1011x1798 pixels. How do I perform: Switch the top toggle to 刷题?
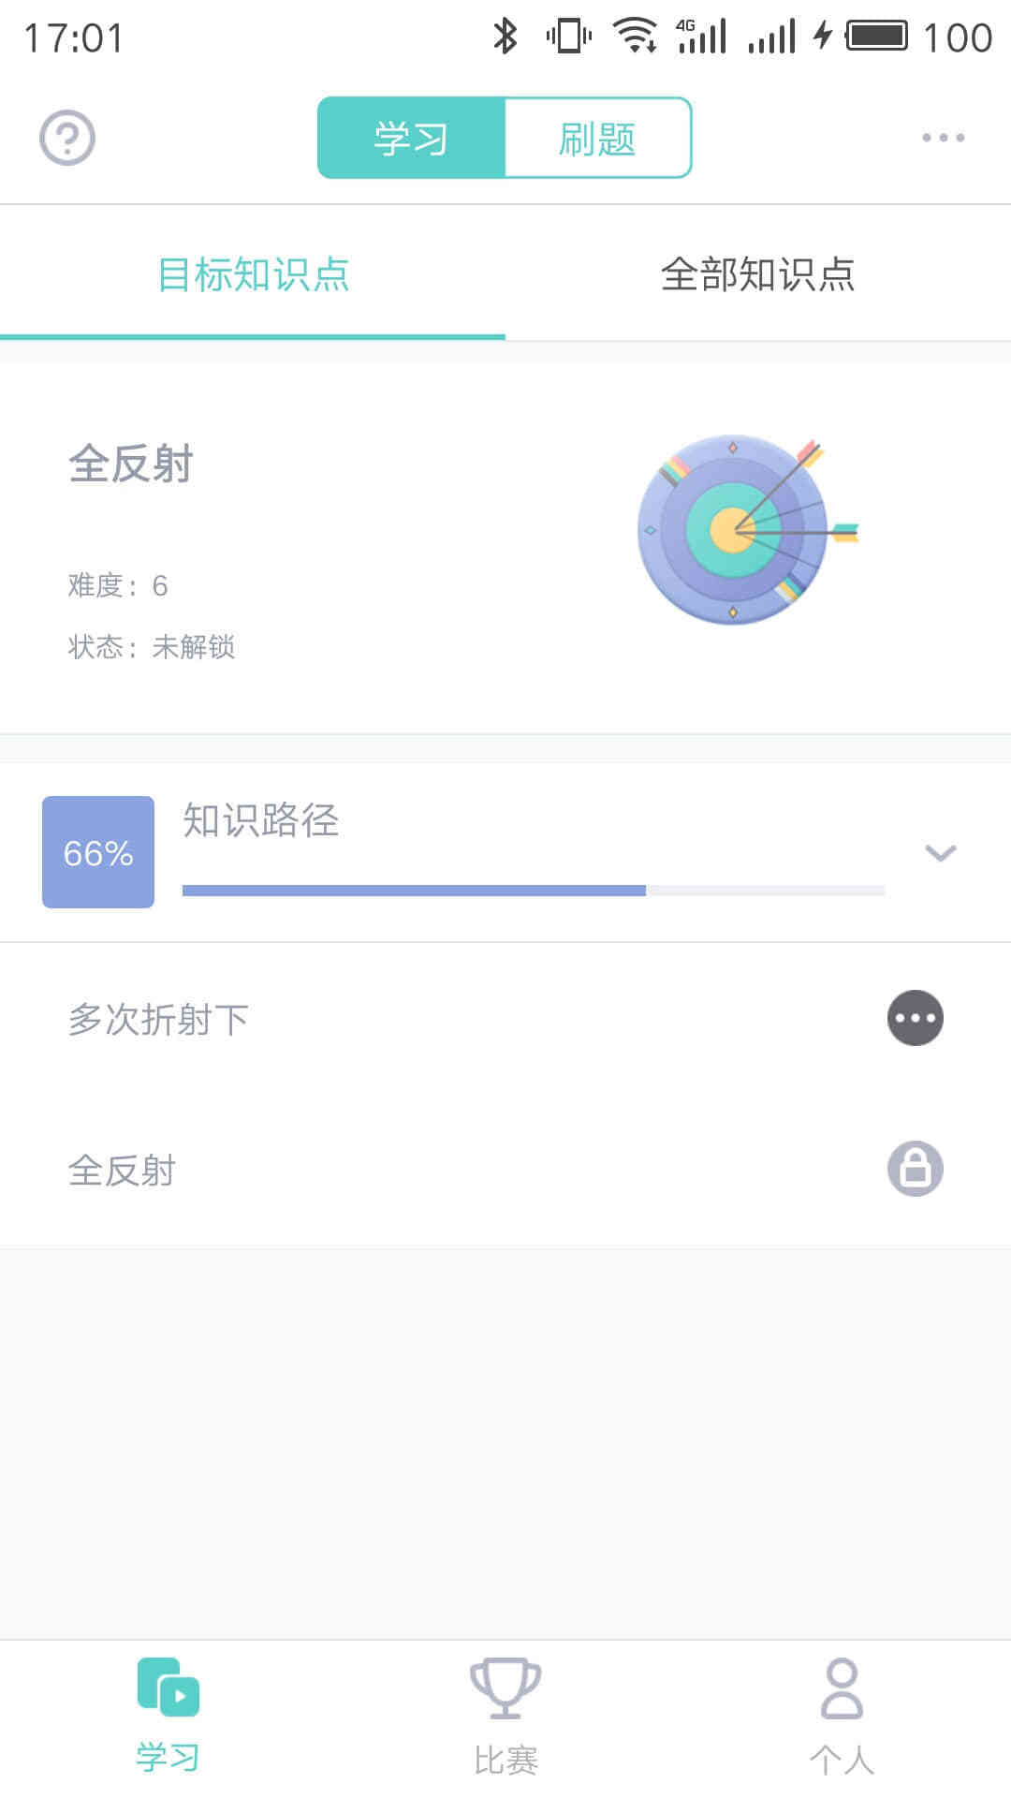point(597,138)
